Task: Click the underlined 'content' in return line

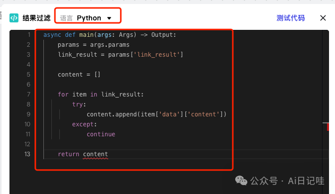Action: (96, 154)
